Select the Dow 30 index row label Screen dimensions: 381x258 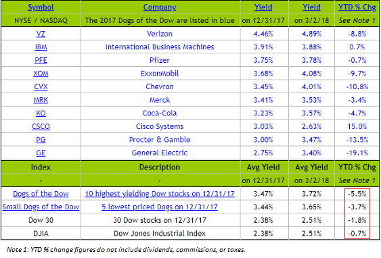click(x=41, y=220)
